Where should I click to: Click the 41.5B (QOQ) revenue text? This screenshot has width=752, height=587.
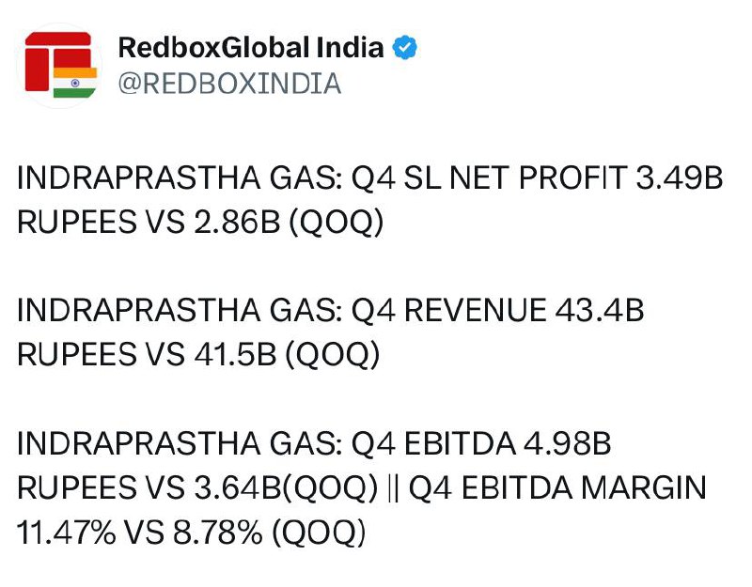click(287, 354)
